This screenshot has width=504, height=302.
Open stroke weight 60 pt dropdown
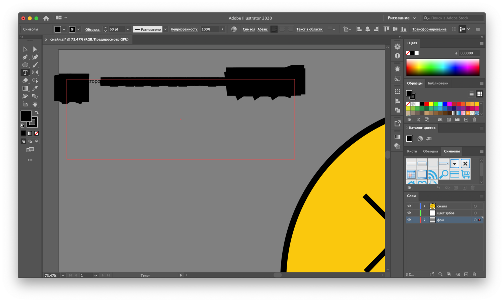point(128,29)
